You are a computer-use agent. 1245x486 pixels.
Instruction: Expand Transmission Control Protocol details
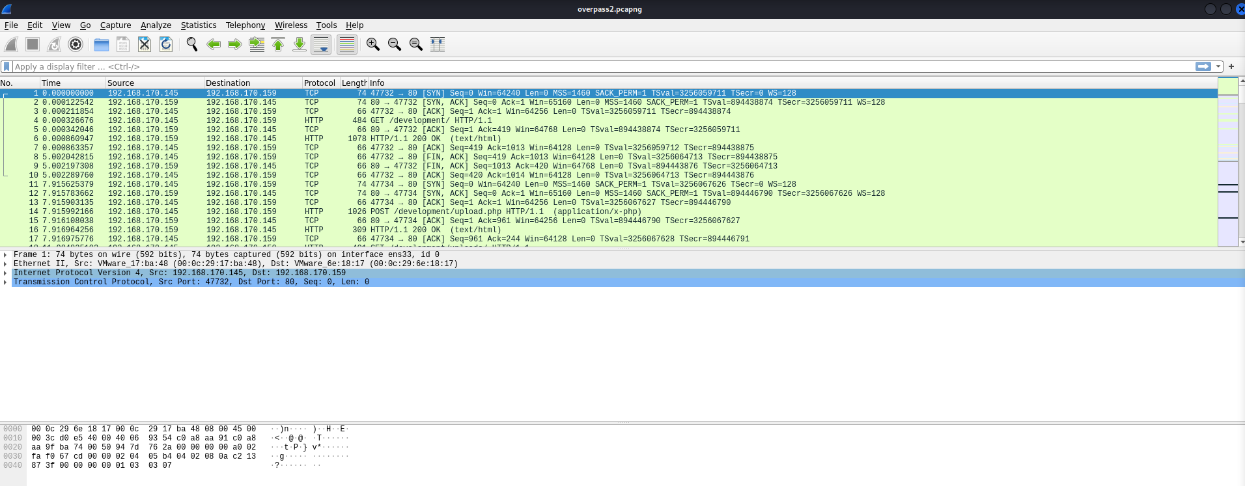pos(5,282)
